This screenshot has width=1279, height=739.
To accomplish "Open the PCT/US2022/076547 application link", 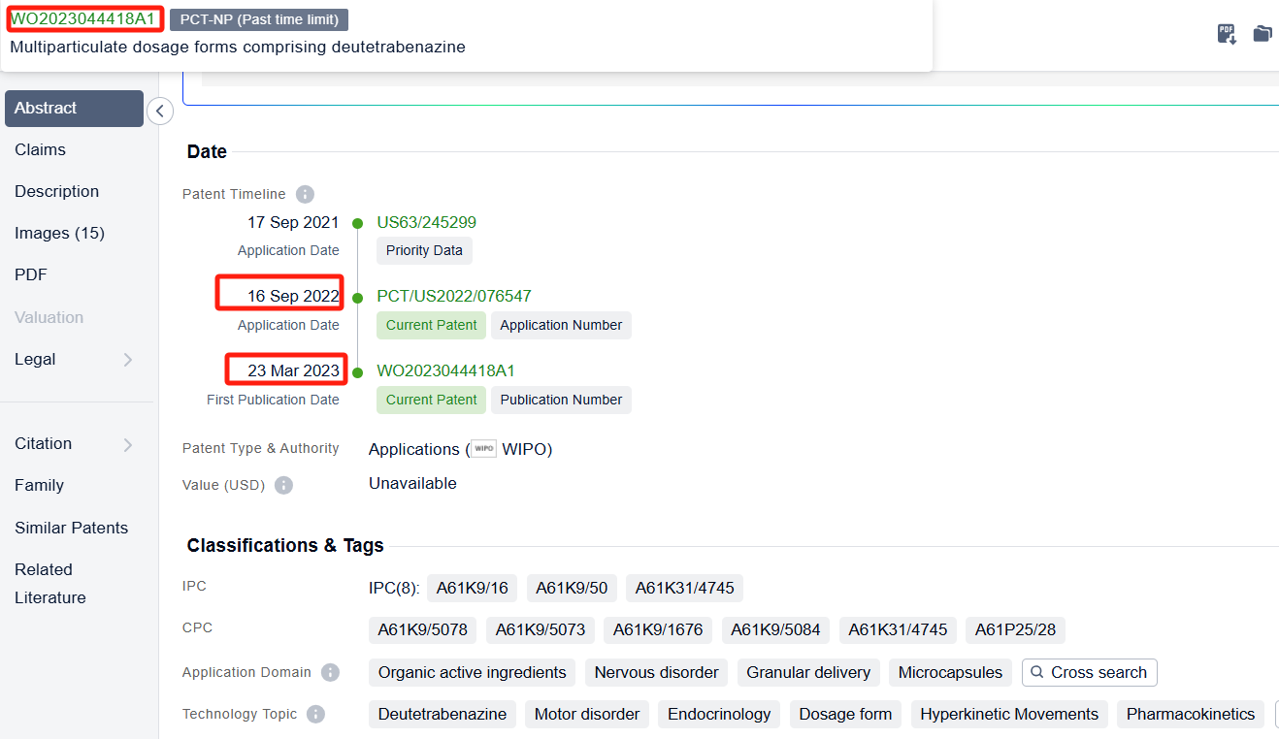I will [x=453, y=296].
